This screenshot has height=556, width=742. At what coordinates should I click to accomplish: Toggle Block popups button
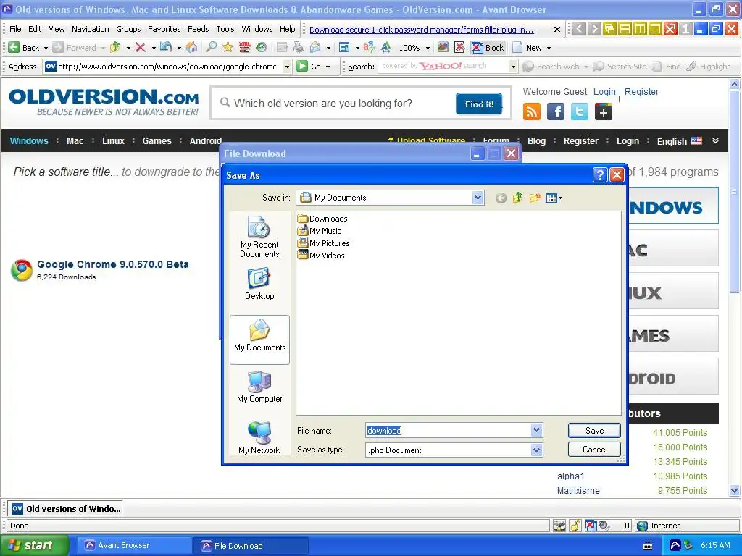coord(488,48)
